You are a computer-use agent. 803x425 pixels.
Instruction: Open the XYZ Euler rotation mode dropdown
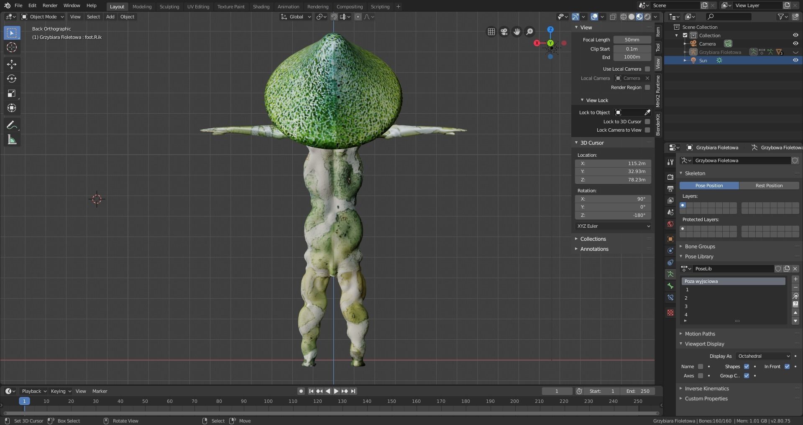click(x=613, y=226)
